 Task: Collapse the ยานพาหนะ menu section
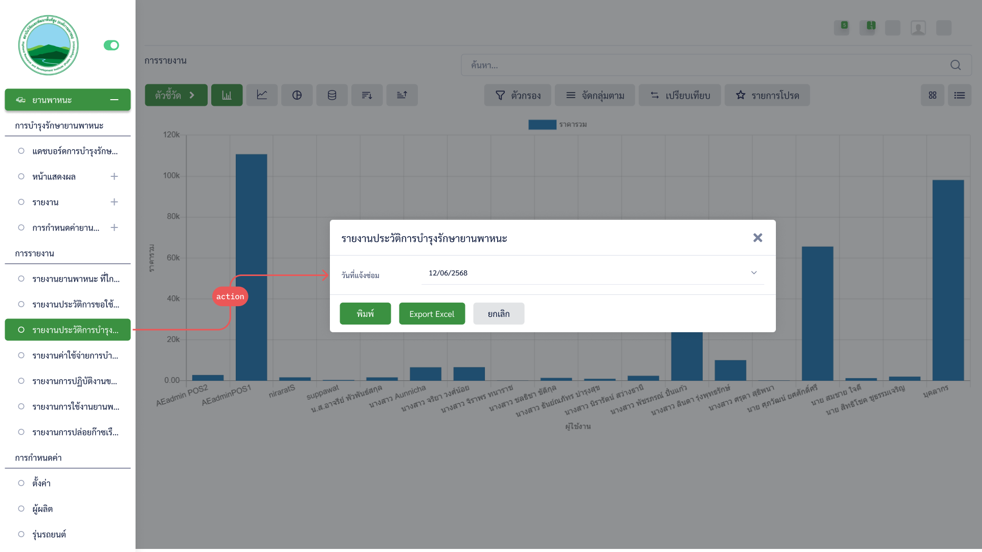pyautogui.click(x=114, y=100)
